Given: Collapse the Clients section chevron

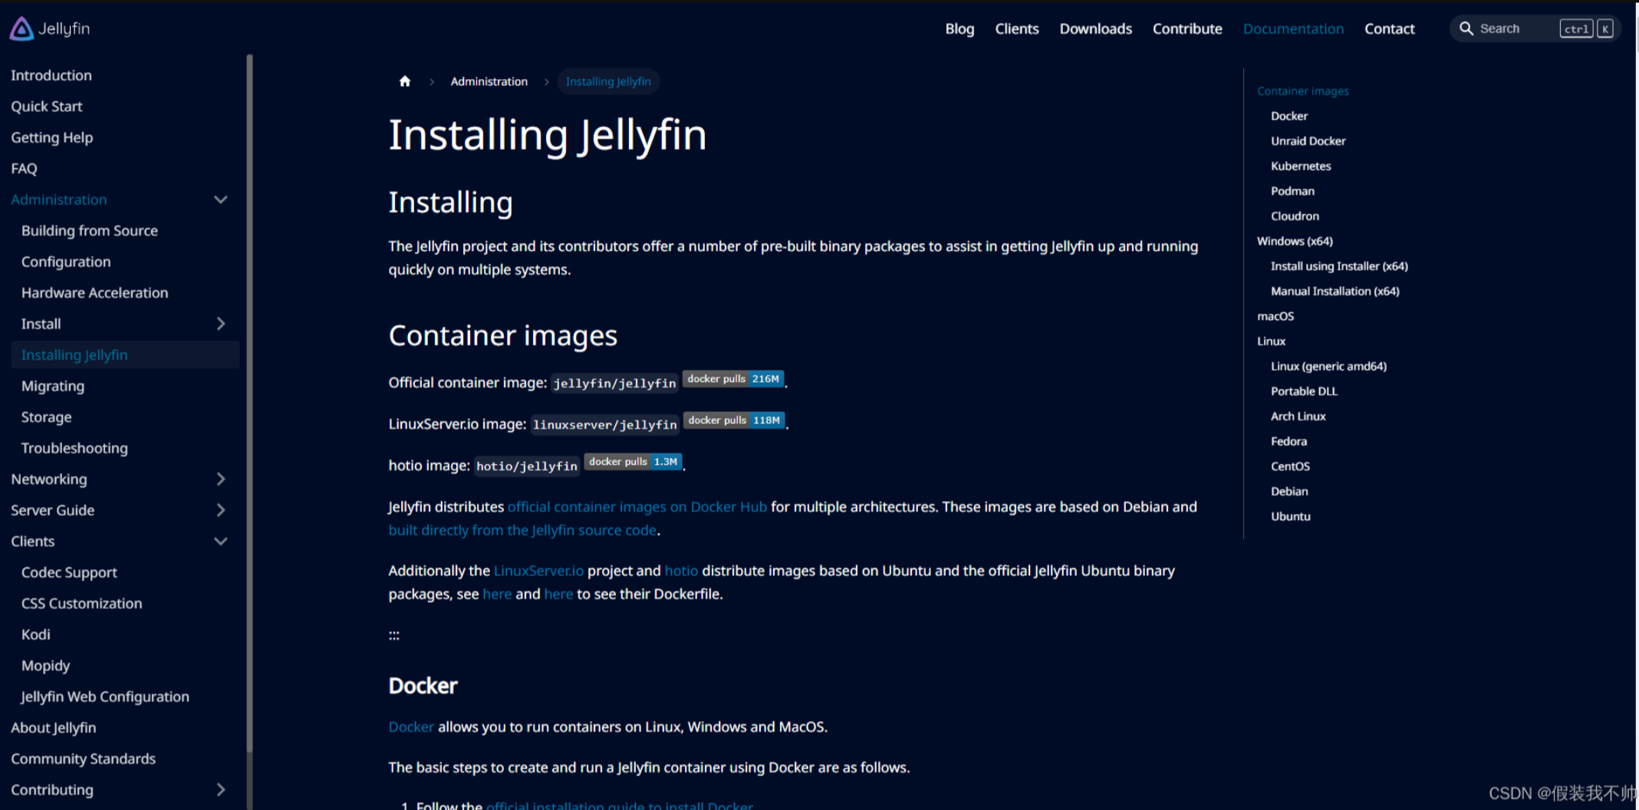Looking at the screenshot, I should pyautogui.click(x=221, y=542).
